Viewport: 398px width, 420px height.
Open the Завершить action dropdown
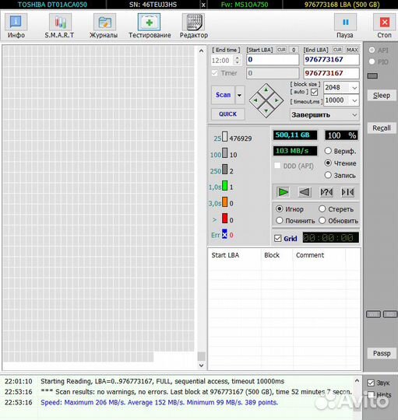[x=325, y=115]
